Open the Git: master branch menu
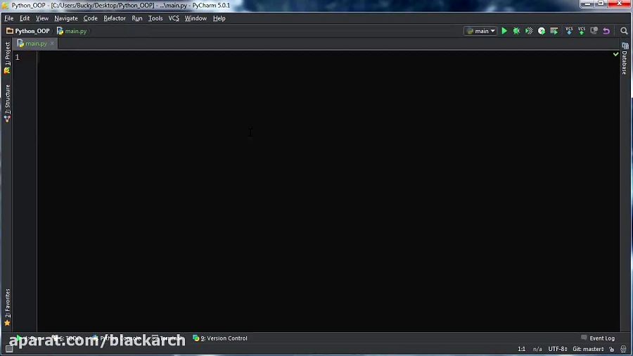 click(588, 349)
